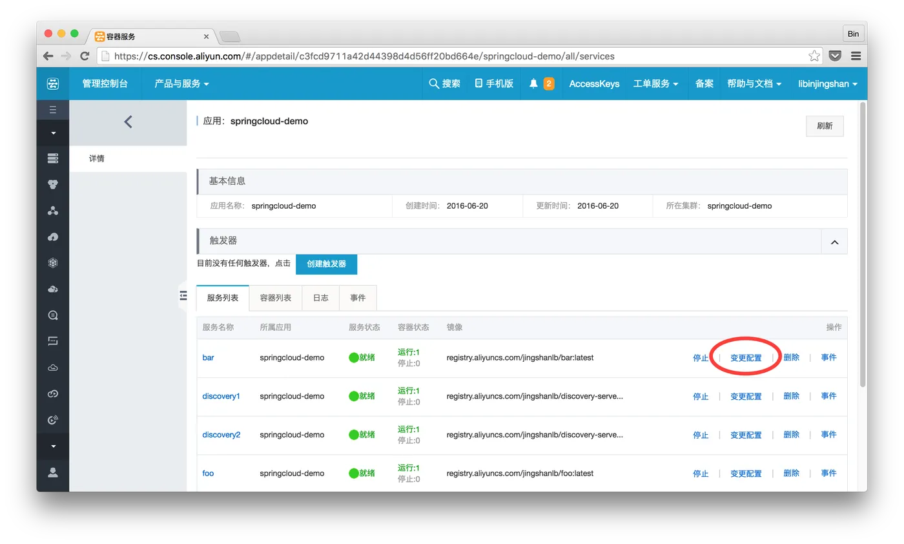904x544 pixels.
Task: Click 变更配置 for the foo service
Action: tap(746, 474)
